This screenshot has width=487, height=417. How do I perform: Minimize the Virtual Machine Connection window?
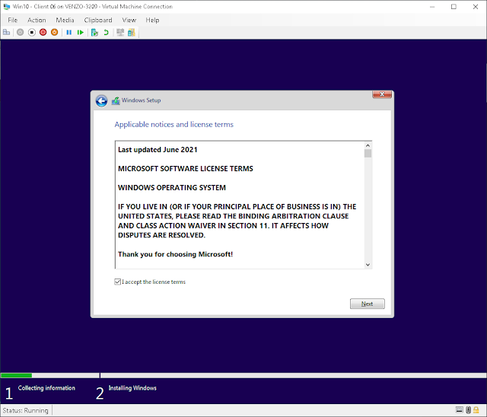(x=432, y=7)
